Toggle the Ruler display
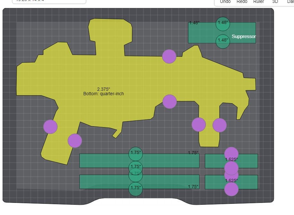Screen dimensions: 294x215 (x=258, y=2)
